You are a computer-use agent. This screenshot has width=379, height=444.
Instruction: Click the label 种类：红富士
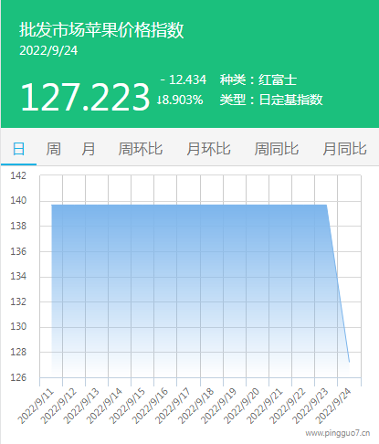(x=258, y=79)
